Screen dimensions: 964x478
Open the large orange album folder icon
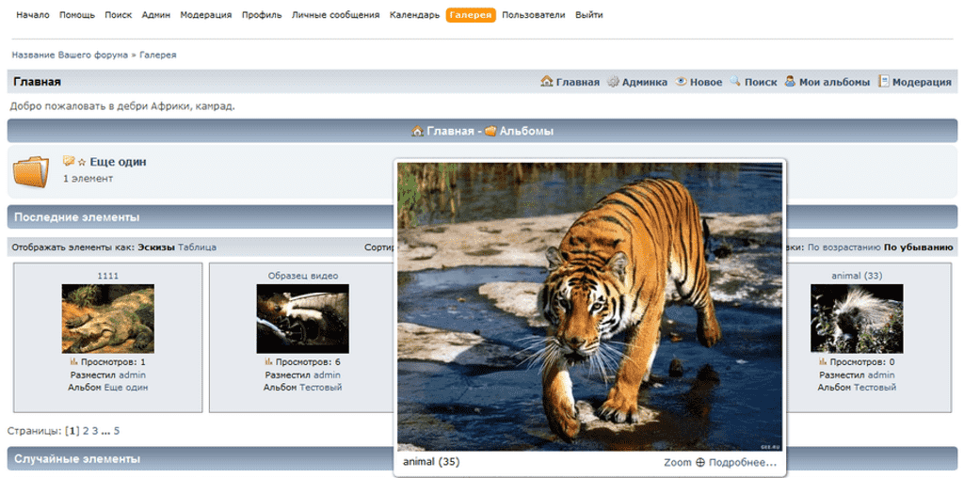pos(31,171)
